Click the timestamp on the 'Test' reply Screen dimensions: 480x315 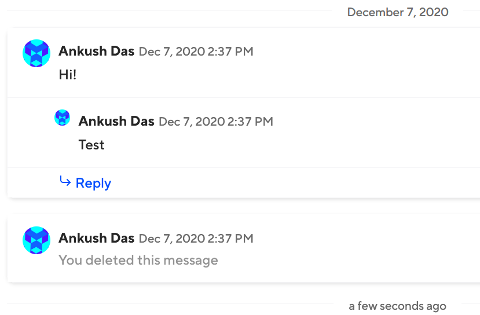[x=216, y=122]
